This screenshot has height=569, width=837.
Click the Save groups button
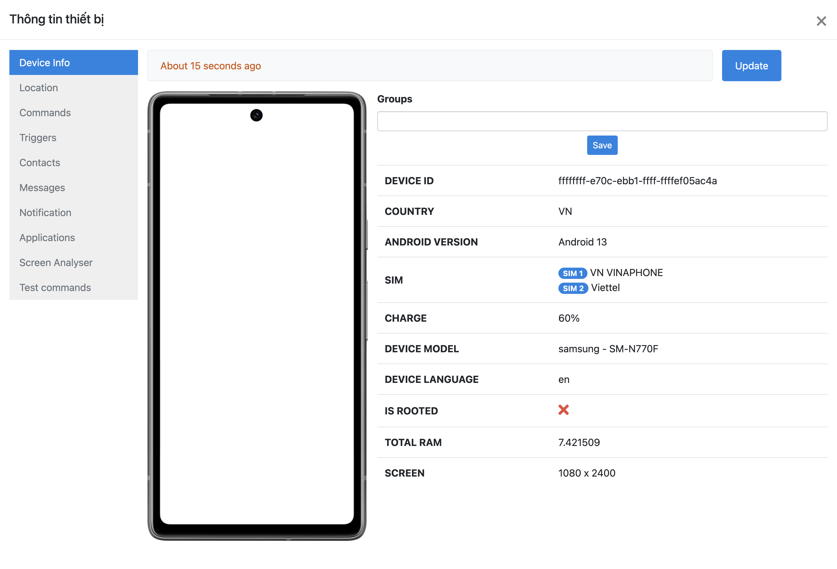602,145
